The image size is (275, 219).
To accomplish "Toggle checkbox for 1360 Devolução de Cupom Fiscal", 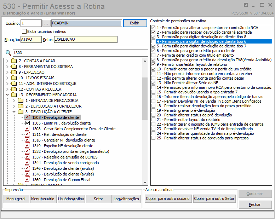I will [x=27, y=179].
